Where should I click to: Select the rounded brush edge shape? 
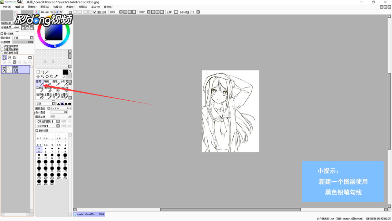62,104
